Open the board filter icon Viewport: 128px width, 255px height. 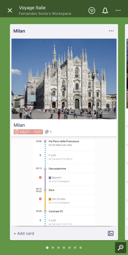pos(92,11)
